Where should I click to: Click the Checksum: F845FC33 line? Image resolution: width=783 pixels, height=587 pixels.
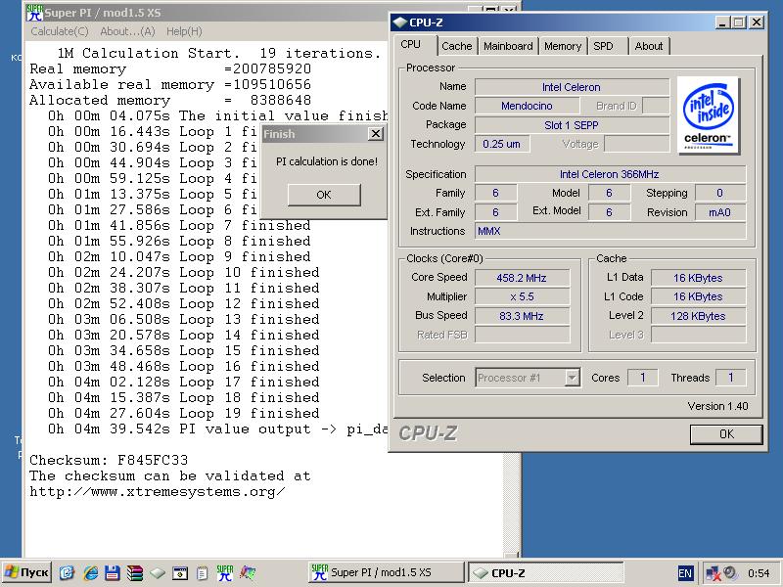point(109,460)
